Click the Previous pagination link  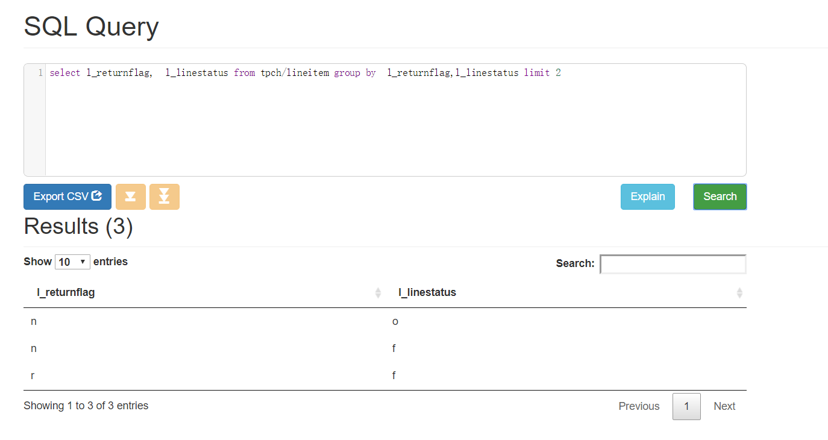(x=639, y=406)
